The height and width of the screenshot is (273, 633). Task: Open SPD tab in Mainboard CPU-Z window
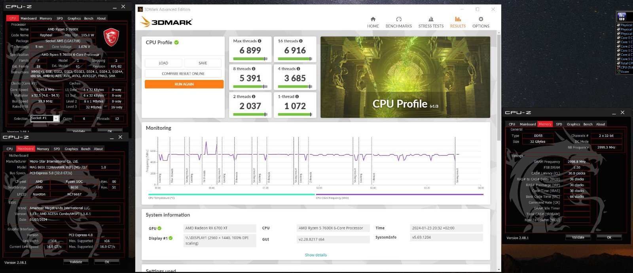(x=57, y=149)
